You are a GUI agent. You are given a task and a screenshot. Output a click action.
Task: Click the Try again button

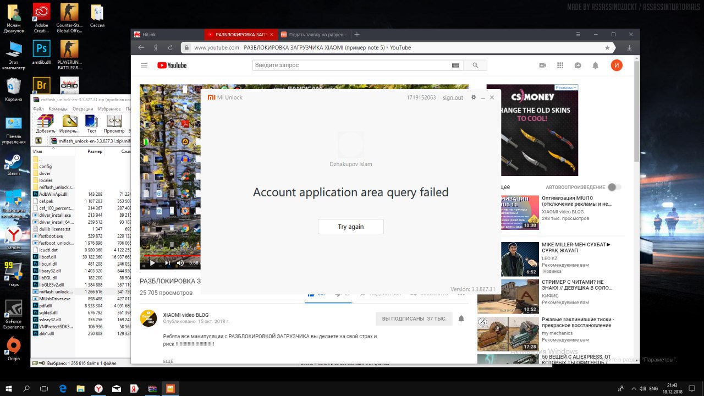coord(351,227)
